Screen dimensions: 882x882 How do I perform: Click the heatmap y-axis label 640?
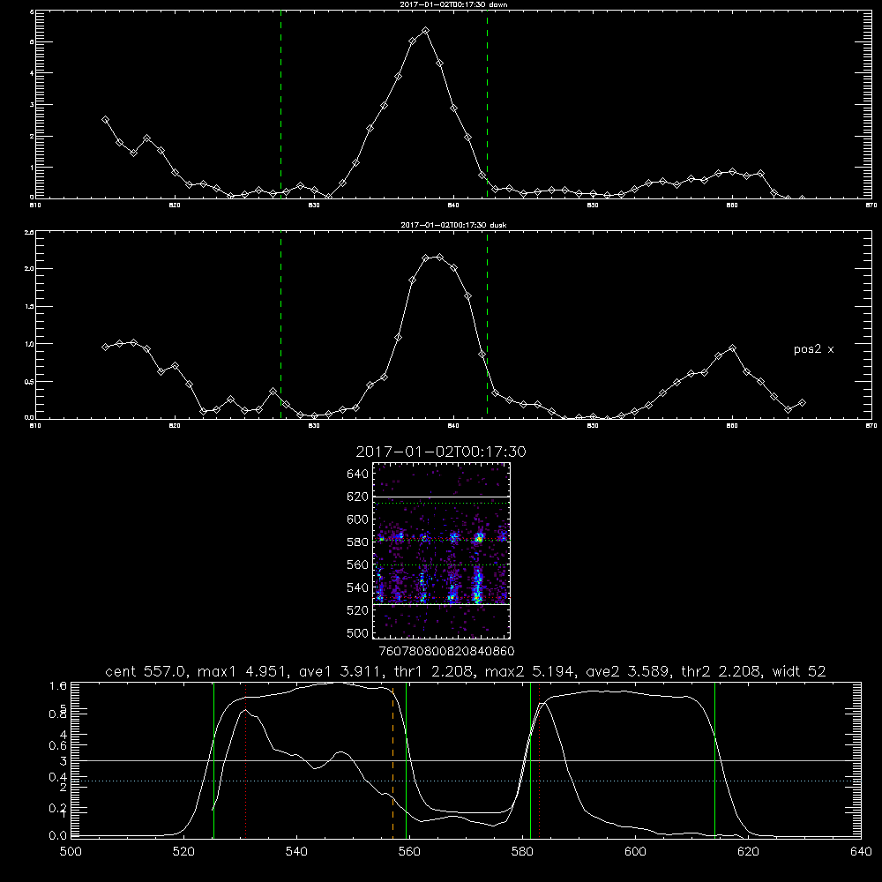click(x=358, y=475)
